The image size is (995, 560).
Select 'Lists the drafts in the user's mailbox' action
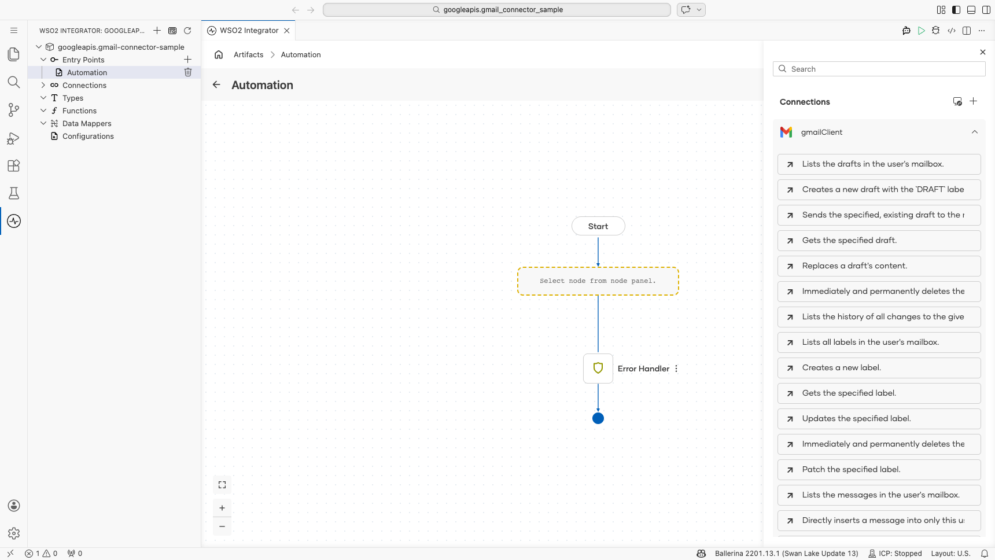[879, 164]
